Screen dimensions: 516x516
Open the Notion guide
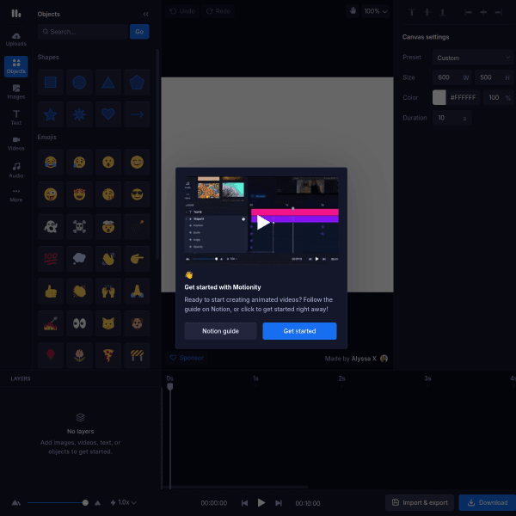[x=220, y=331]
